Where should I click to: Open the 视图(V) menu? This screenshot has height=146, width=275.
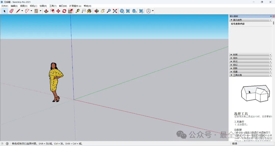click(x=24, y=6)
